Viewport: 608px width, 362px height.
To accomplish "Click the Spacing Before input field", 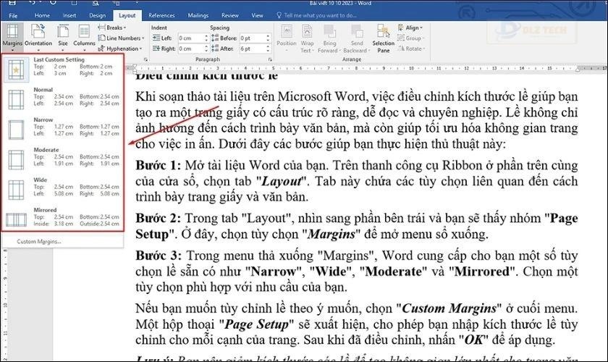I will coord(252,38).
